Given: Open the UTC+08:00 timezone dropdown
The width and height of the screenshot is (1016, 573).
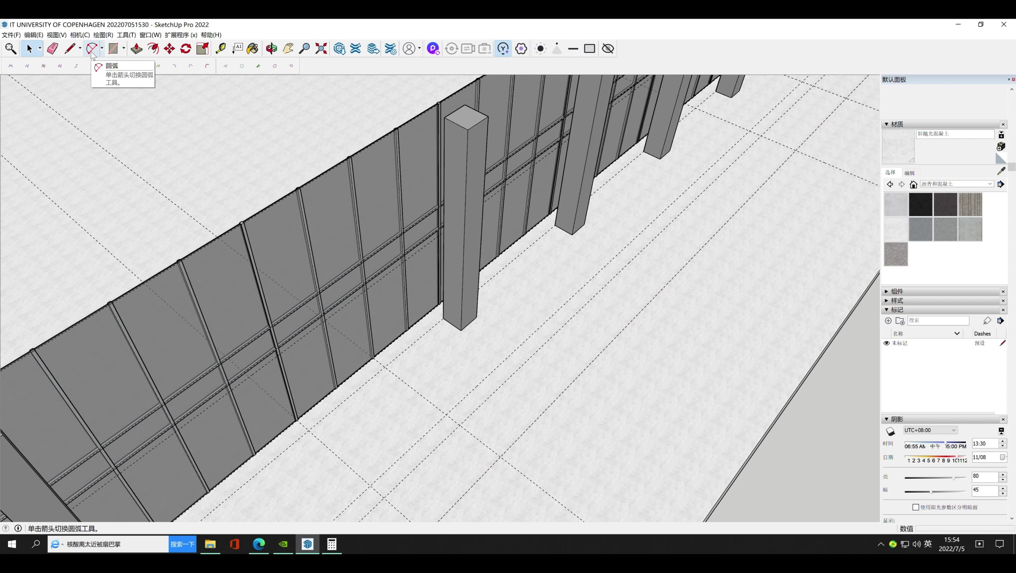Looking at the screenshot, I should (930, 430).
